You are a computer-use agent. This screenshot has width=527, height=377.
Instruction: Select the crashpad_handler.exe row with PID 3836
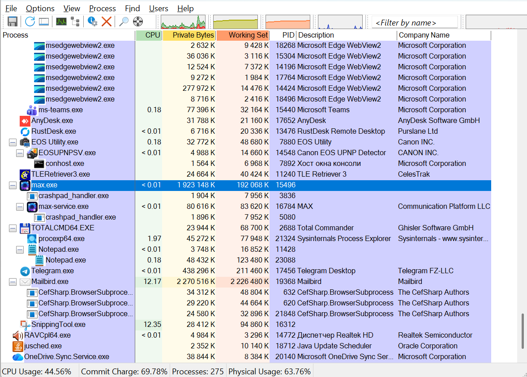coord(246,196)
